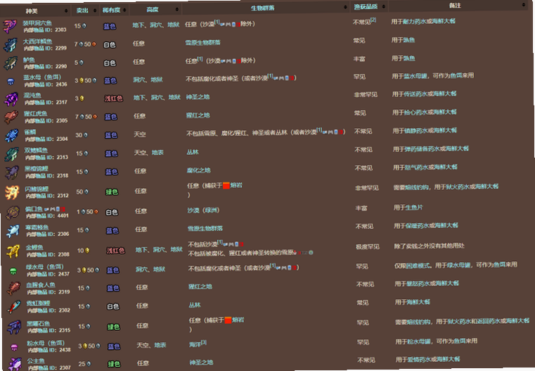Click the 鲈鱼 fish icon
The width and height of the screenshot is (535, 371).
click(x=11, y=63)
